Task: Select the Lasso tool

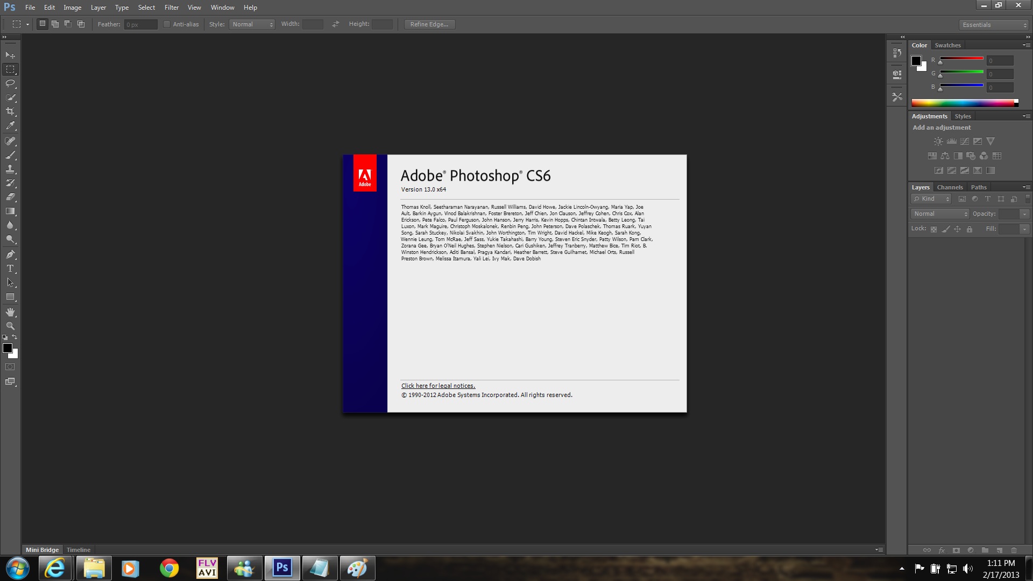Action: pyautogui.click(x=11, y=83)
